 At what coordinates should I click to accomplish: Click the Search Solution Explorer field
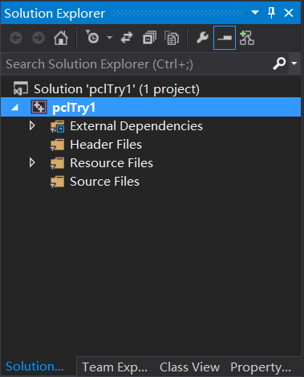pyautogui.click(x=136, y=64)
